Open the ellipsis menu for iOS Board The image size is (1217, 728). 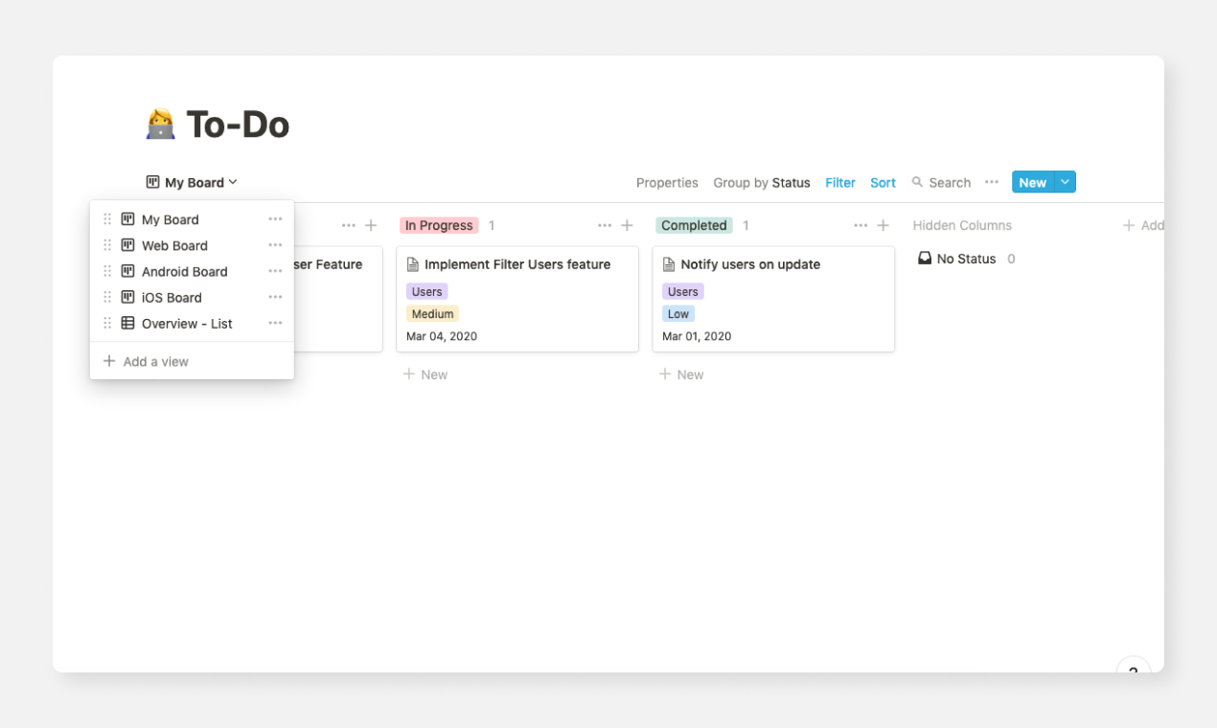(275, 297)
